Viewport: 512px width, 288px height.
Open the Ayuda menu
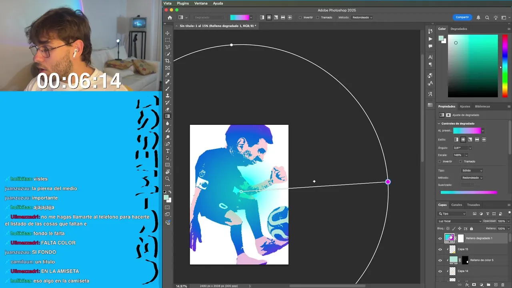click(x=218, y=3)
